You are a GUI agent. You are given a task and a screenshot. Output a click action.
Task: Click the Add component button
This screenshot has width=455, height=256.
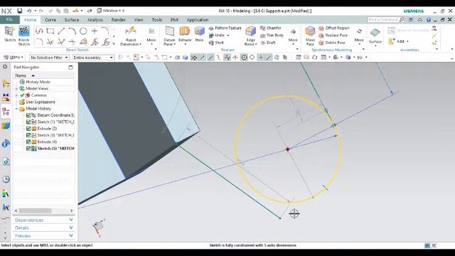point(399,41)
